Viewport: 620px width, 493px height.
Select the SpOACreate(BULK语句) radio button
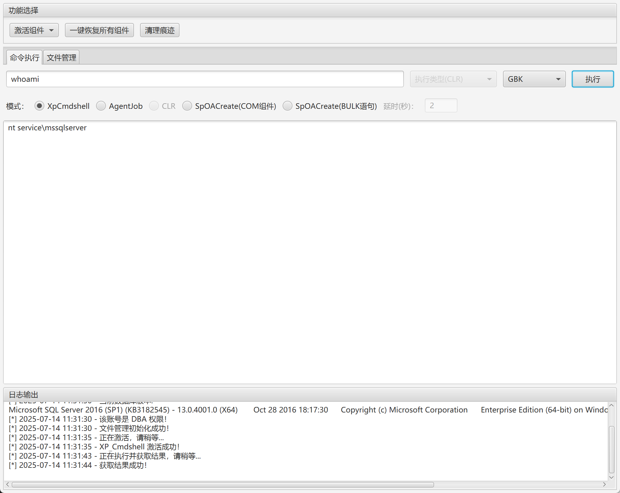coord(288,106)
